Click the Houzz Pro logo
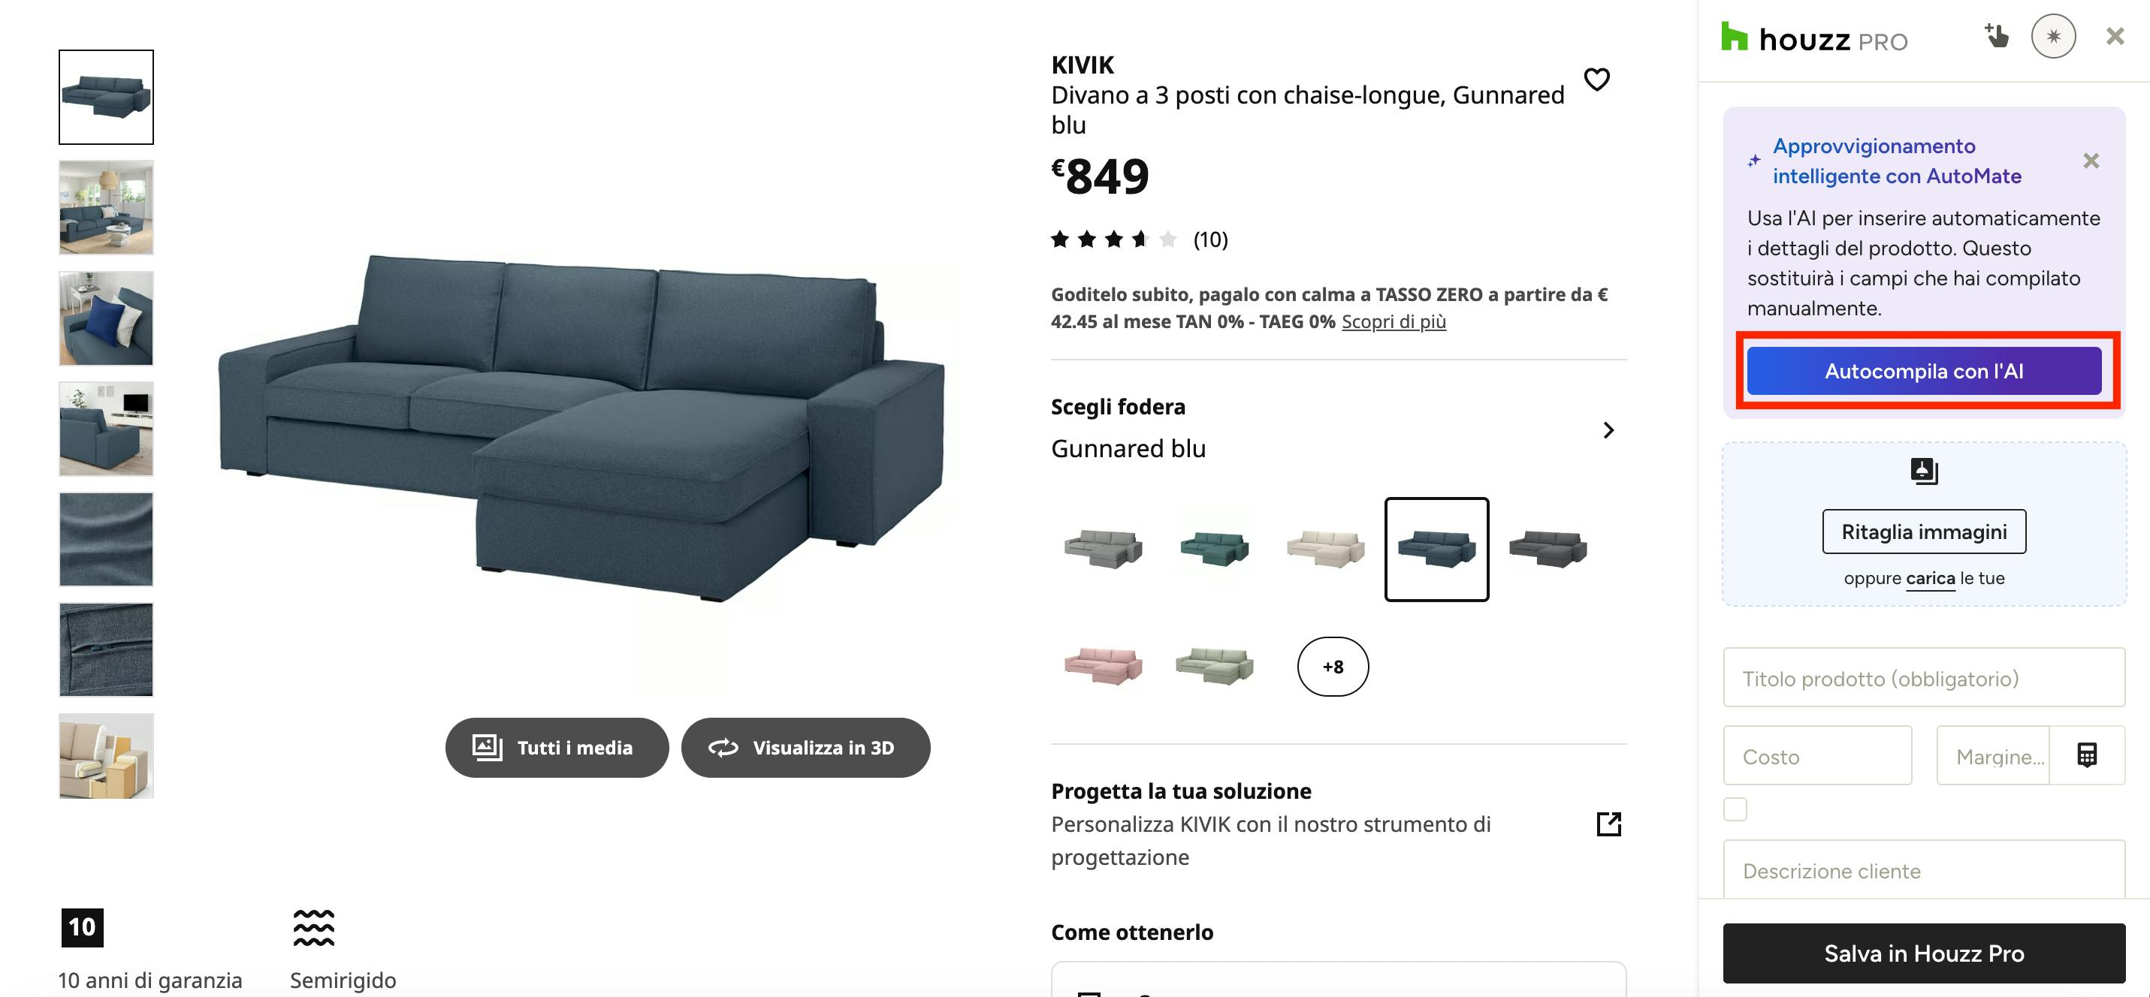Image resolution: width=2150 pixels, height=997 pixels. click(1814, 38)
